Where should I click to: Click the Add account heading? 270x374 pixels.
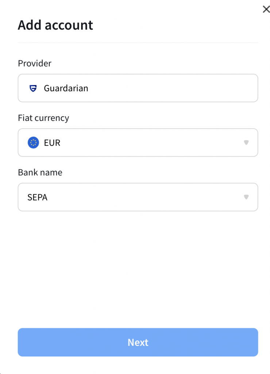55,25
